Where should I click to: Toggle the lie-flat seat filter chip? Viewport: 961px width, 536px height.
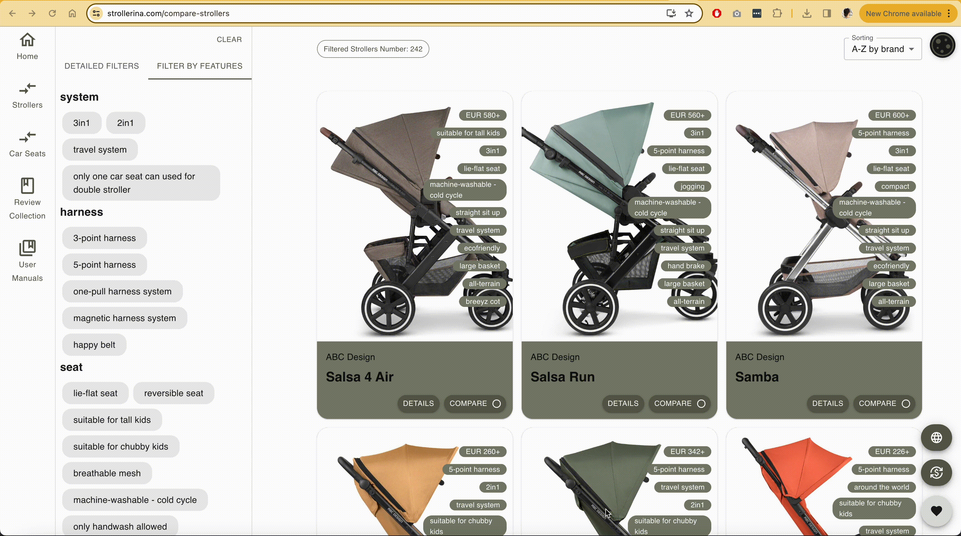[95, 393]
